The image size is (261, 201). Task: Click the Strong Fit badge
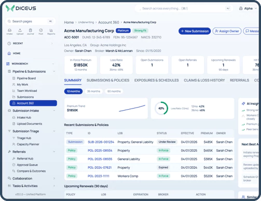coord(140,31)
